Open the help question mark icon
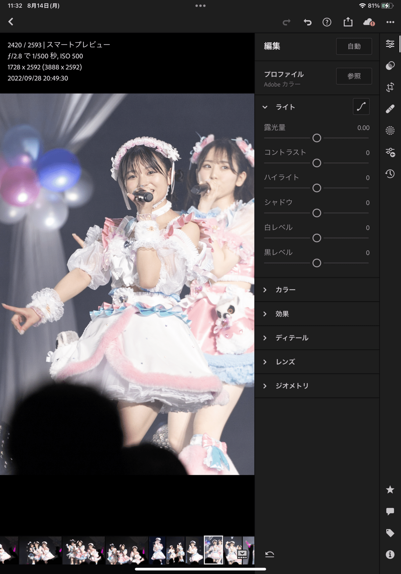 327,22
